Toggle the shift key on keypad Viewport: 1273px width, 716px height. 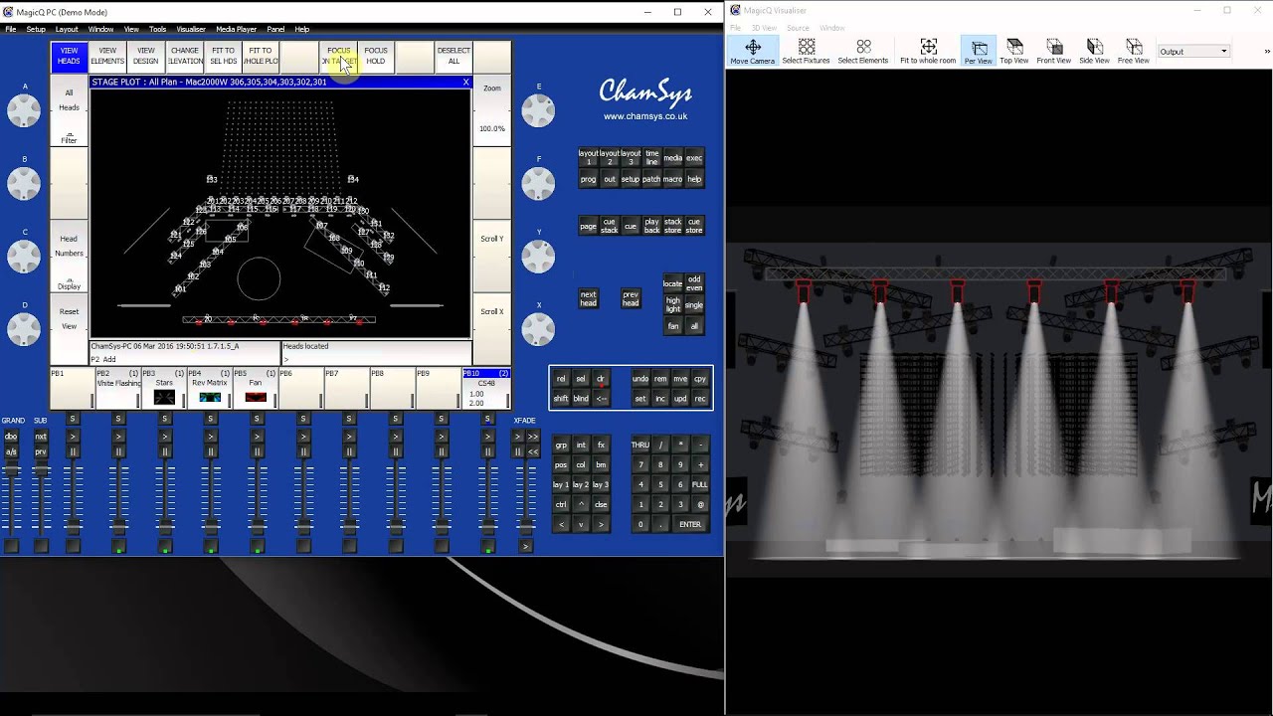tap(561, 399)
